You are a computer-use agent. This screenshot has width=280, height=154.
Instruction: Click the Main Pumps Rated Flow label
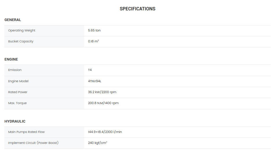[26, 132]
